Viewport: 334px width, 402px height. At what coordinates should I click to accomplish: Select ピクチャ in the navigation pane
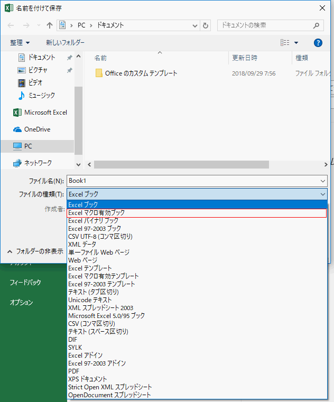pos(38,70)
